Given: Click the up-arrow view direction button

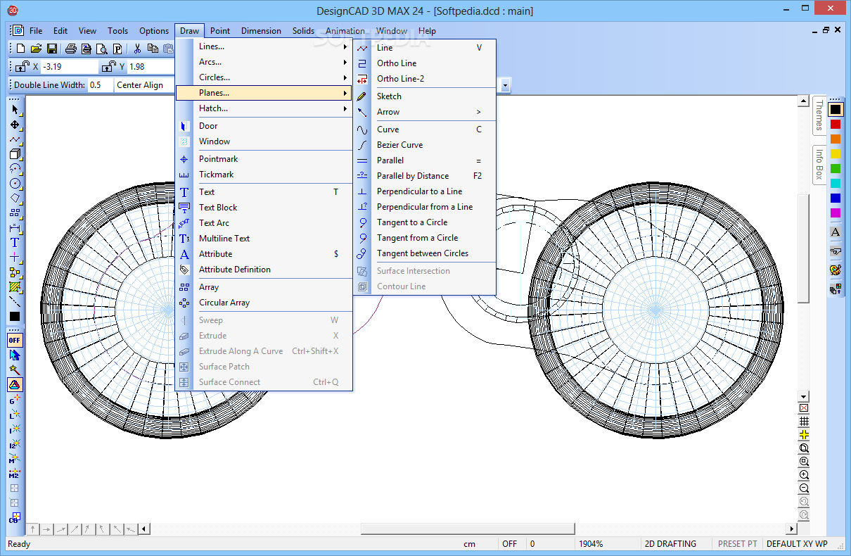Looking at the screenshot, I should tap(33, 529).
